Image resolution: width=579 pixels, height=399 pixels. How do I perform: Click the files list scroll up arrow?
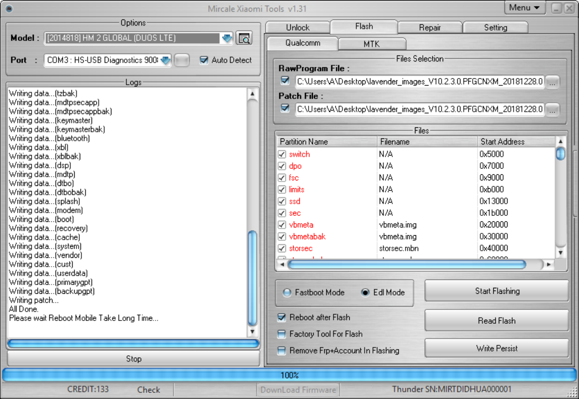560,141
